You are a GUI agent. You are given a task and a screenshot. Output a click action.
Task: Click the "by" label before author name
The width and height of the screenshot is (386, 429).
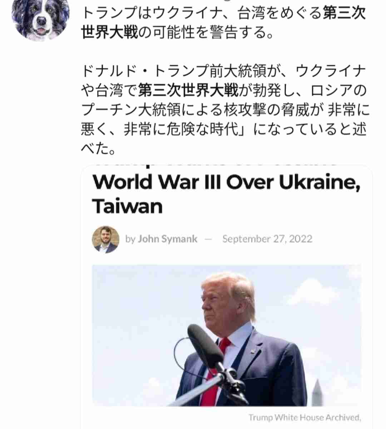(130, 240)
